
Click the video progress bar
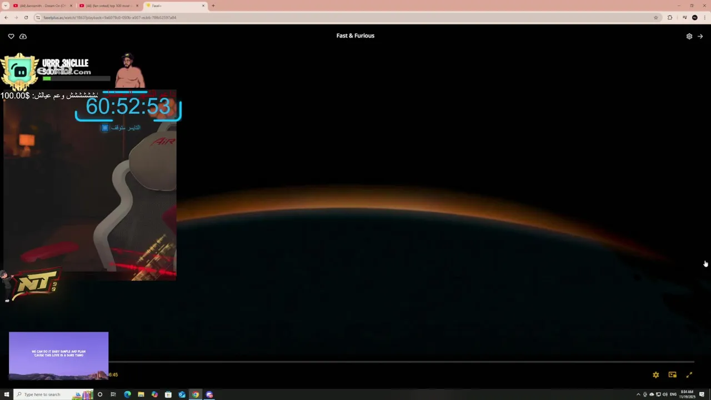pyautogui.click(x=401, y=362)
